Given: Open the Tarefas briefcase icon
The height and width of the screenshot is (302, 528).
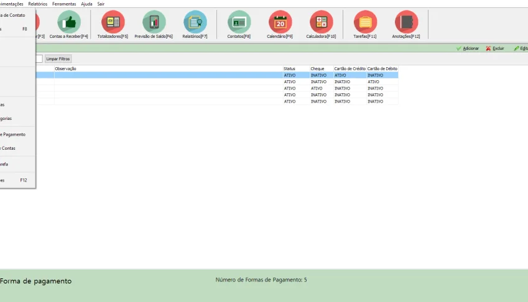Looking at the screenshot, I should [365, 22].
